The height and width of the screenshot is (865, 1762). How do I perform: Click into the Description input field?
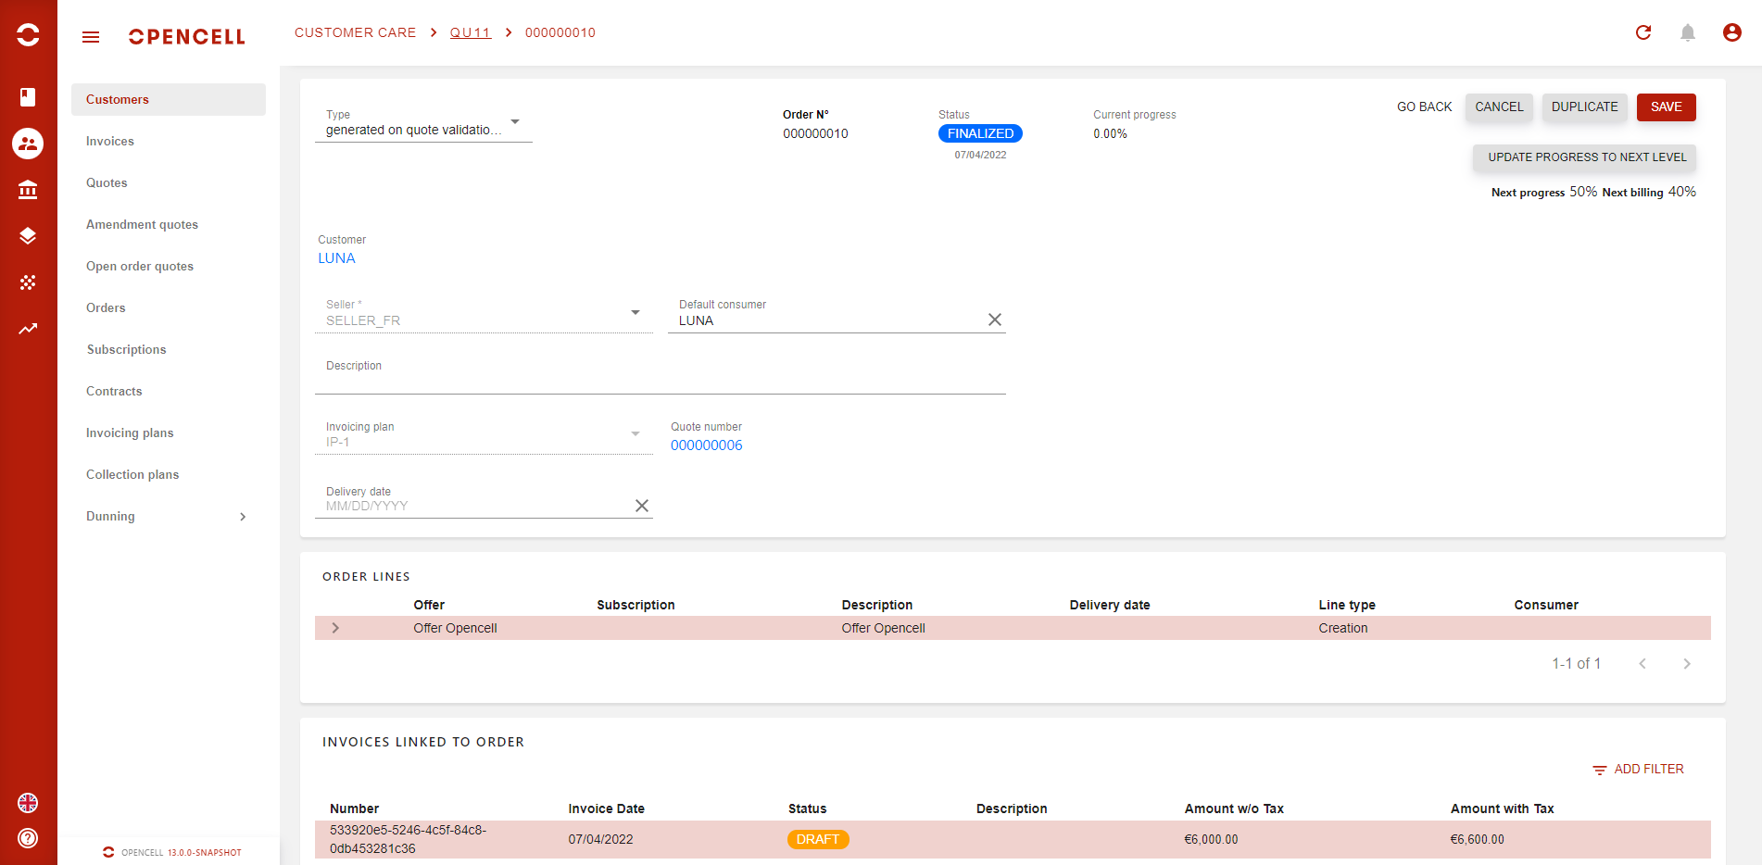point(660,382)
